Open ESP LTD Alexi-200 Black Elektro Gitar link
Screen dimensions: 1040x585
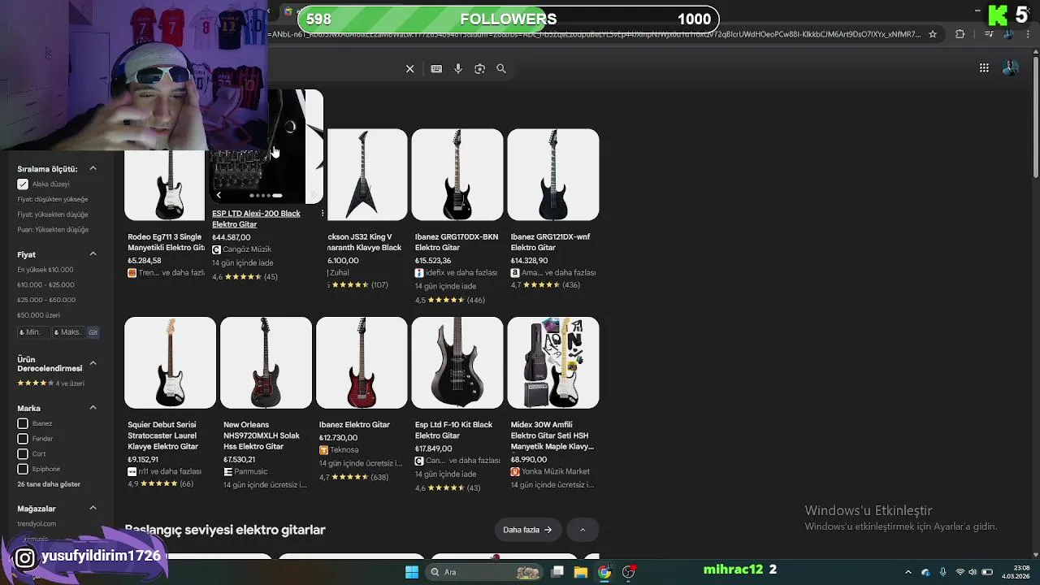click(256, 219)
